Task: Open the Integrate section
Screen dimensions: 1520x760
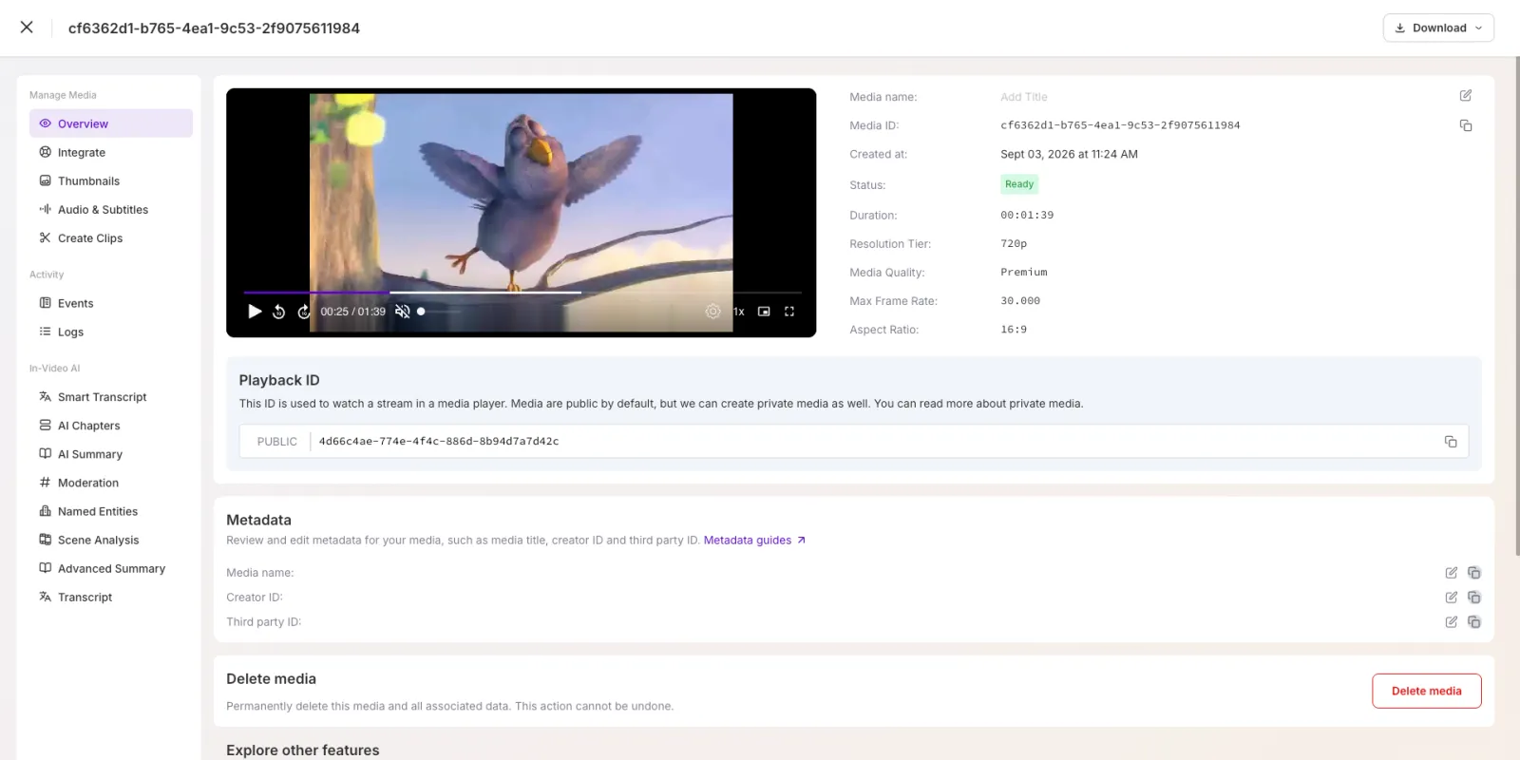Action: pyautogui.click(x=111, y=152)
